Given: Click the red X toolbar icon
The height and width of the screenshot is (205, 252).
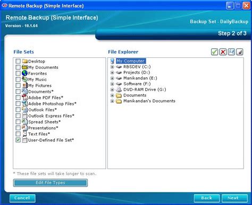Looking at the screenshot, I should point(223,52).
